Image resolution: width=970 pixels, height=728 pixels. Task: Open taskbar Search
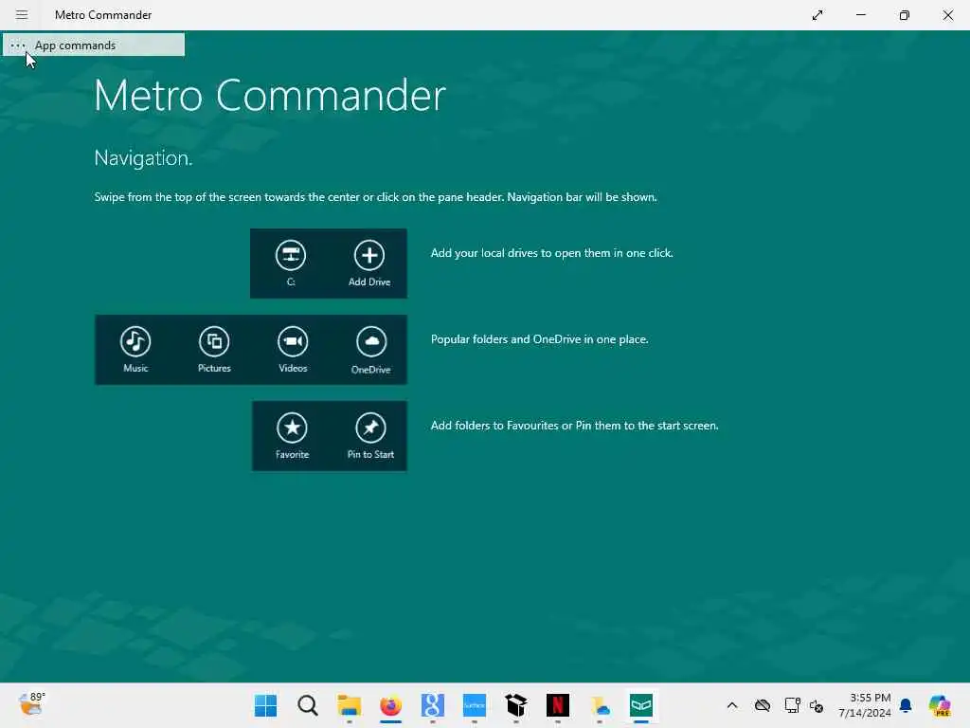click(x=308, y=705)
